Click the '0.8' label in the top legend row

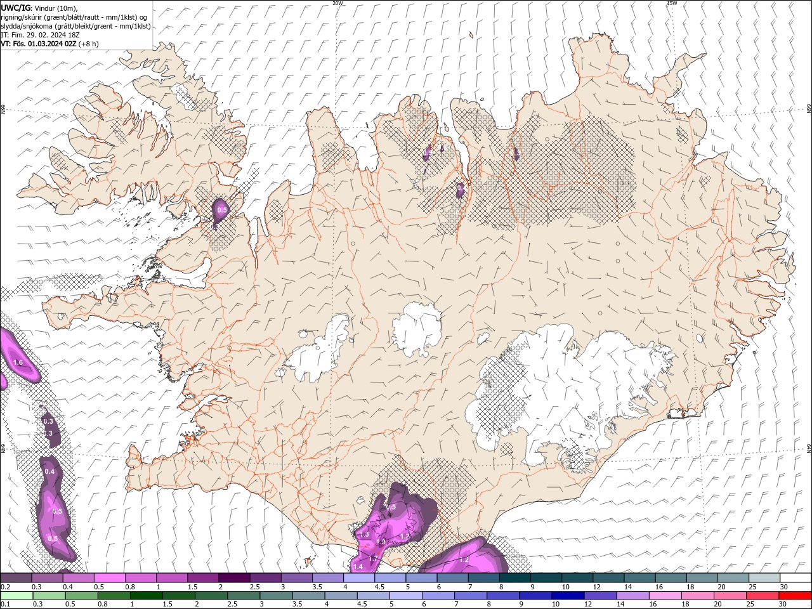pos(130,587)
